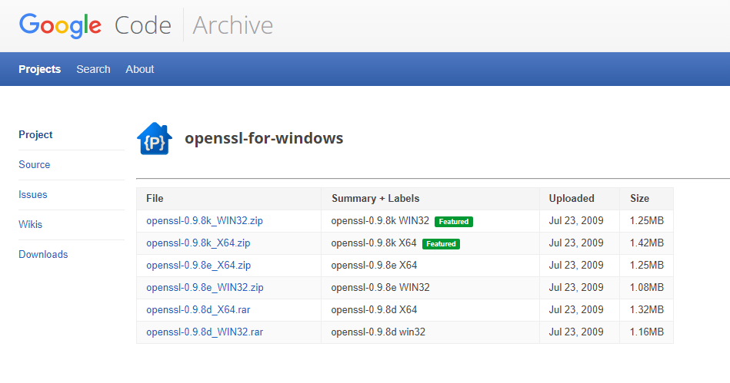This screenshot has width=730, height=383.
Task: Open the Projects nav item
Action: (x=39, y=69)
